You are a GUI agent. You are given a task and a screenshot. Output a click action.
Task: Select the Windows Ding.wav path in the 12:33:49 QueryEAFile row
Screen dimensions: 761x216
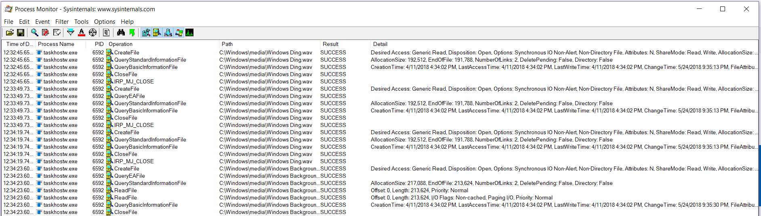tap(266, 96)
